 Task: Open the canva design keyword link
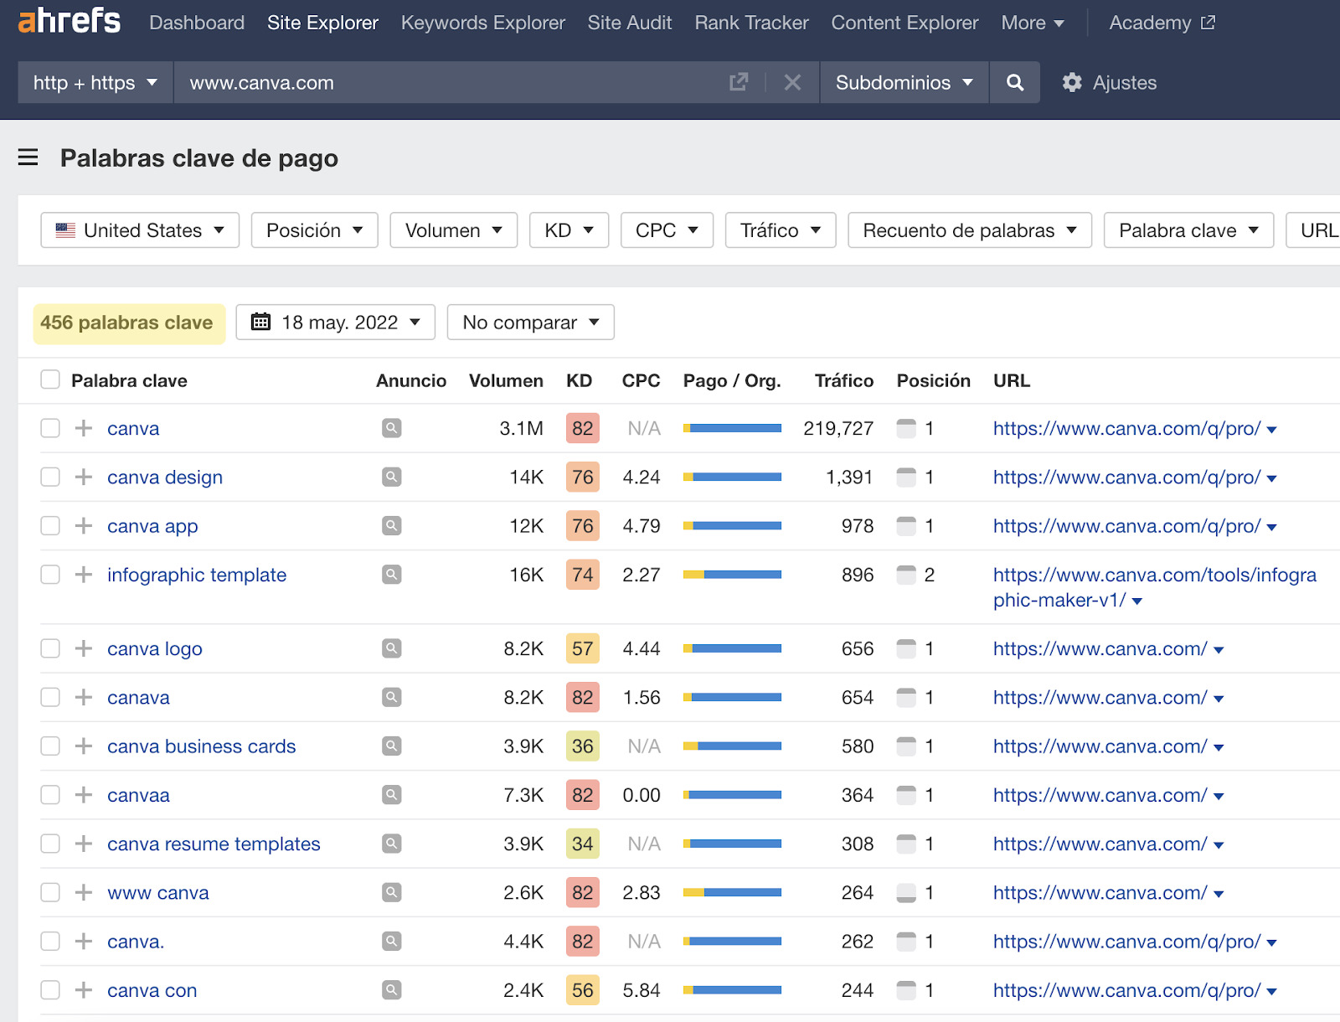point(165,477)
